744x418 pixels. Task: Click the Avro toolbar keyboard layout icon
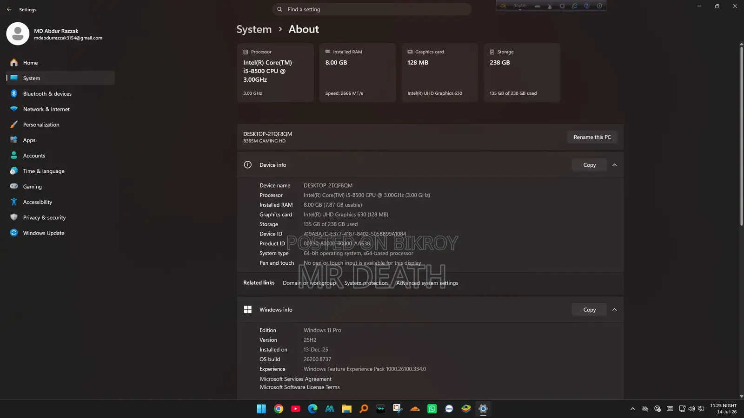click(538, 7)
